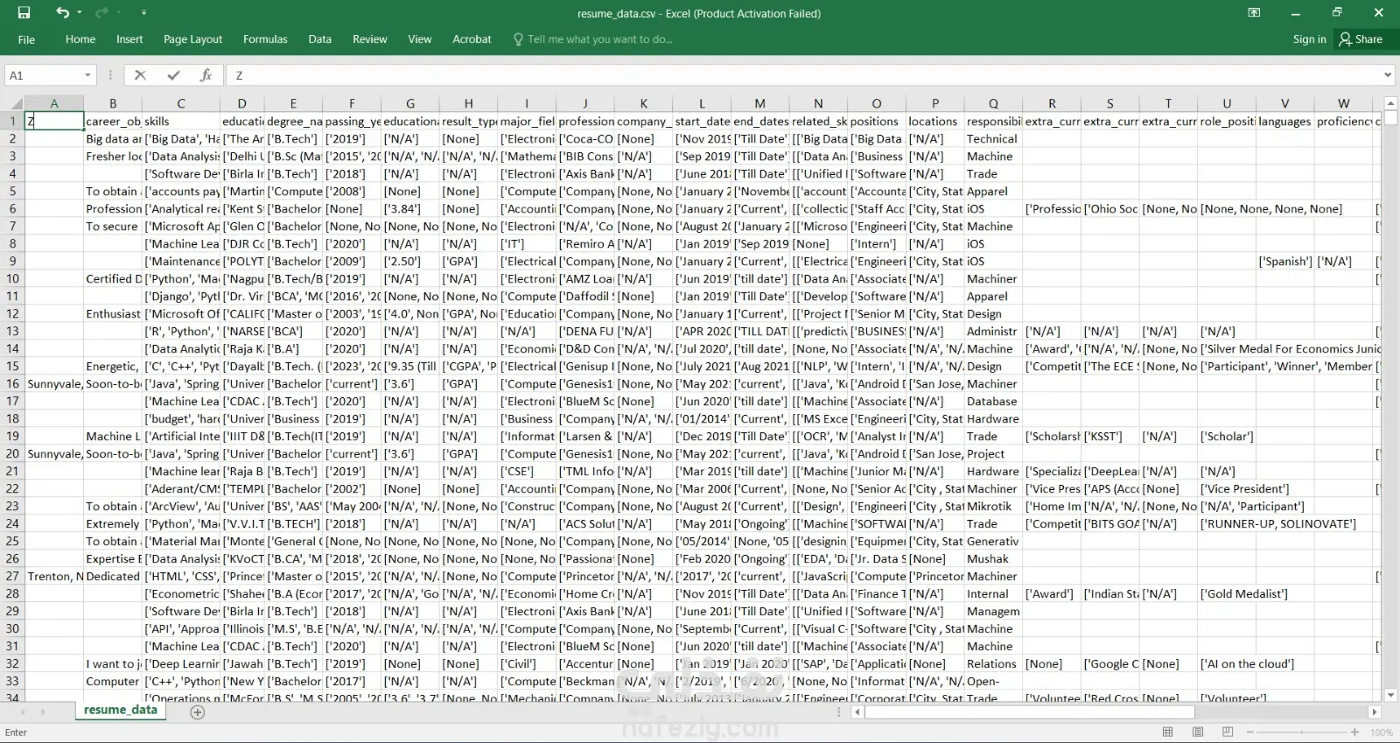Select column G header
Image resolution: width=1400 pixels, height=743 pixels.
pyautogui.click(x=410, y=103)
